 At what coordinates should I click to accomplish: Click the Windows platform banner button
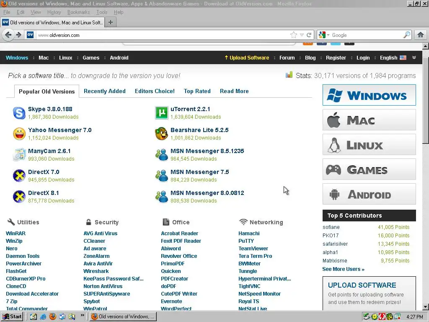point(369,95)
